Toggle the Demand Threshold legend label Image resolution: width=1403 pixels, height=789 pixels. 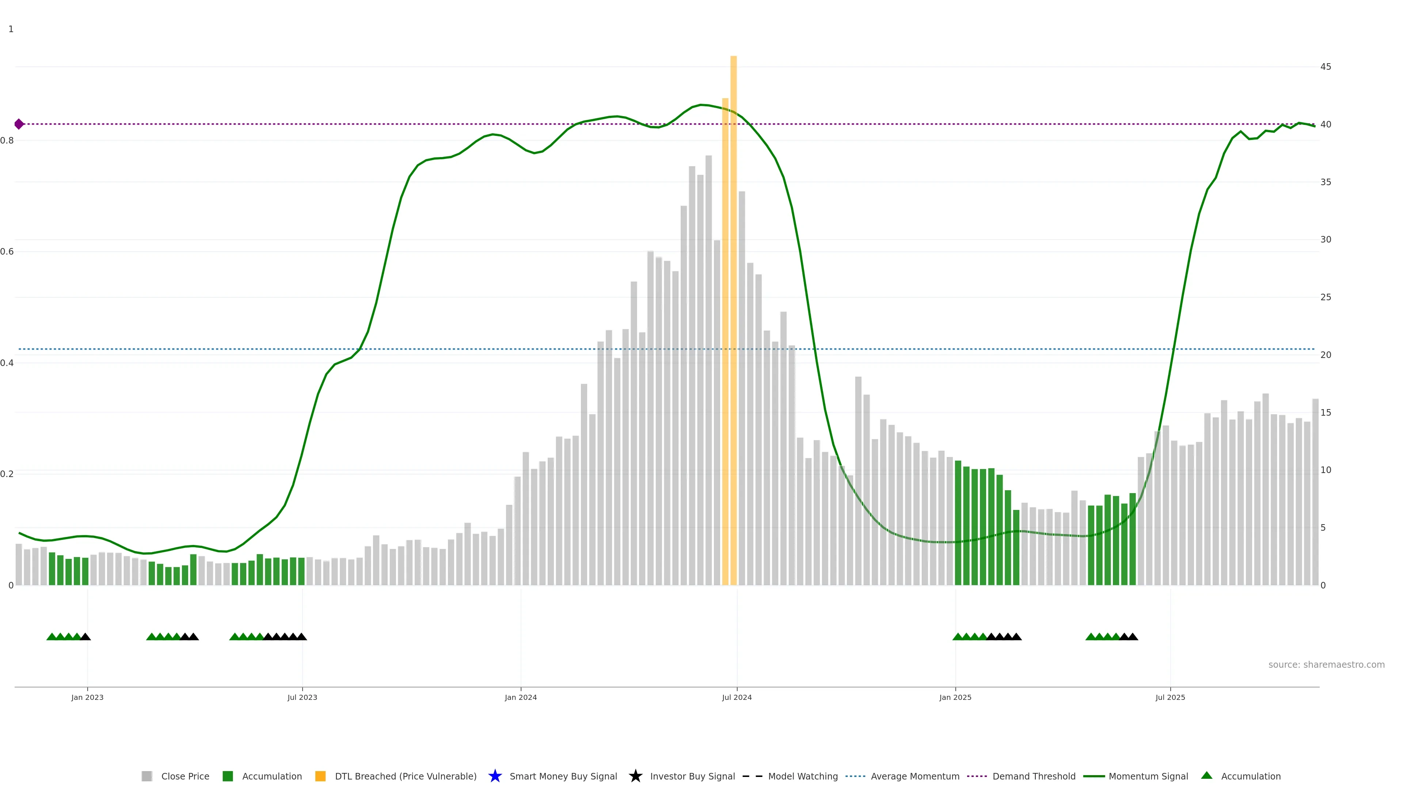pyautogui.click(x=1034, y=776)
